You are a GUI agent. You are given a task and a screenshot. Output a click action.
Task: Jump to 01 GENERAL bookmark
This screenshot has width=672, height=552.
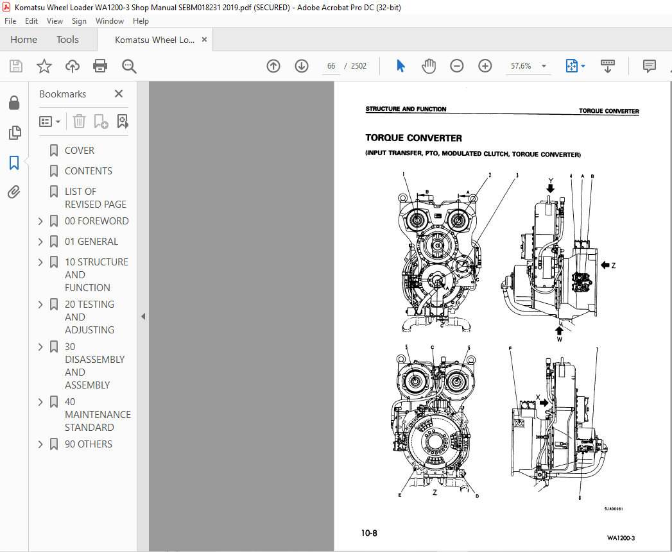(x=91, y=242)
